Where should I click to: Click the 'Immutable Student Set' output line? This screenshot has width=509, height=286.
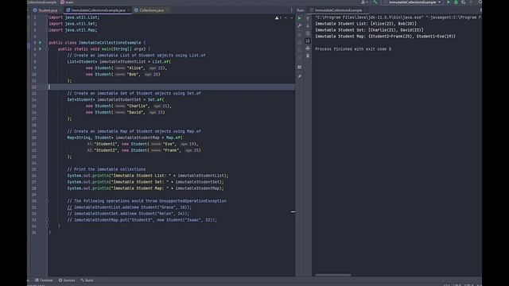point(369,30)
